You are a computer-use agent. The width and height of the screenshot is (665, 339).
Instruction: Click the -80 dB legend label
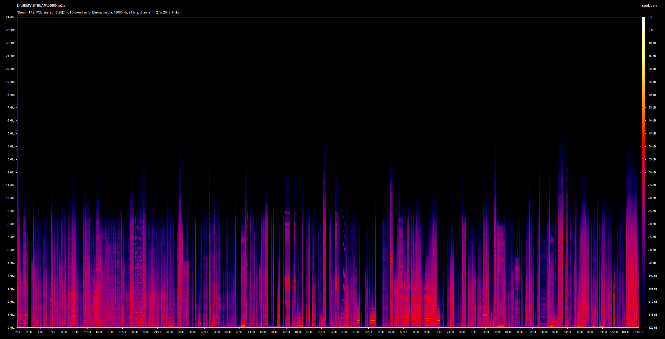[651, 224]
